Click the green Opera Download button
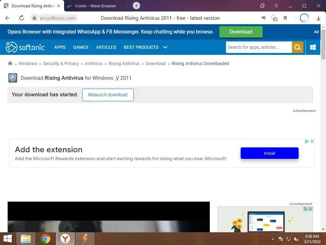 click(241, 32)
